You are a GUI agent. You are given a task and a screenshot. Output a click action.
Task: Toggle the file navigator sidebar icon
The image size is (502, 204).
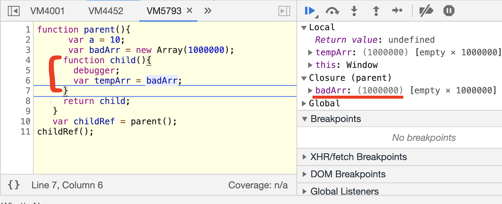[14, 11]
